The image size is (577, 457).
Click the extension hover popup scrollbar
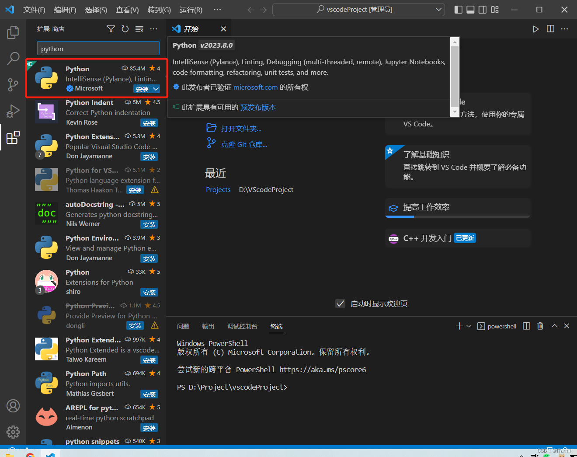455,76
